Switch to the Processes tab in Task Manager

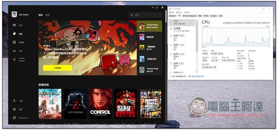tap(172, 16)
